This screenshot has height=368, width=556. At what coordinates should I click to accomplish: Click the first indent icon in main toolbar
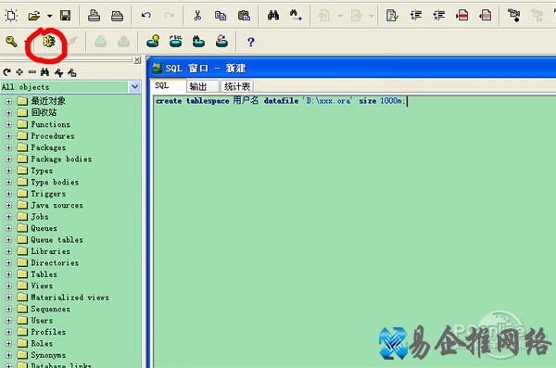(415, 15)
